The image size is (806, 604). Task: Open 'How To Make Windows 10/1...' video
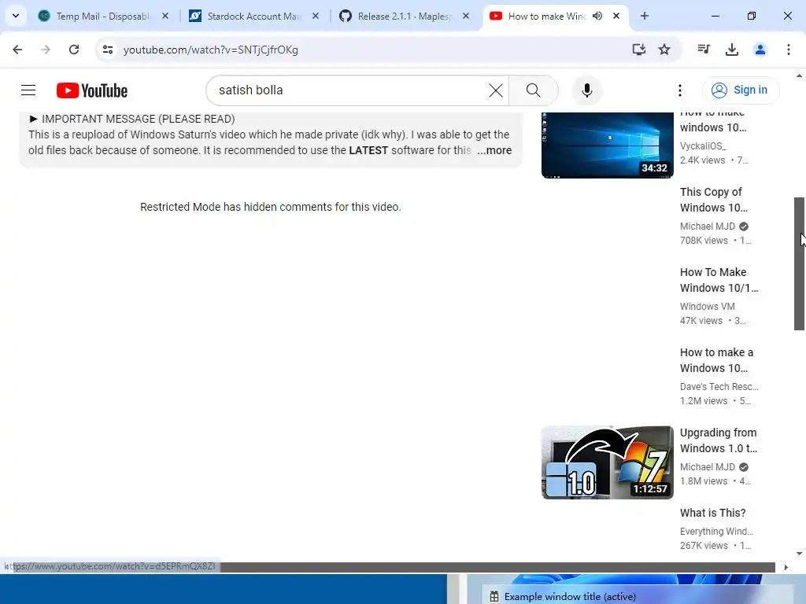(719, 280)
